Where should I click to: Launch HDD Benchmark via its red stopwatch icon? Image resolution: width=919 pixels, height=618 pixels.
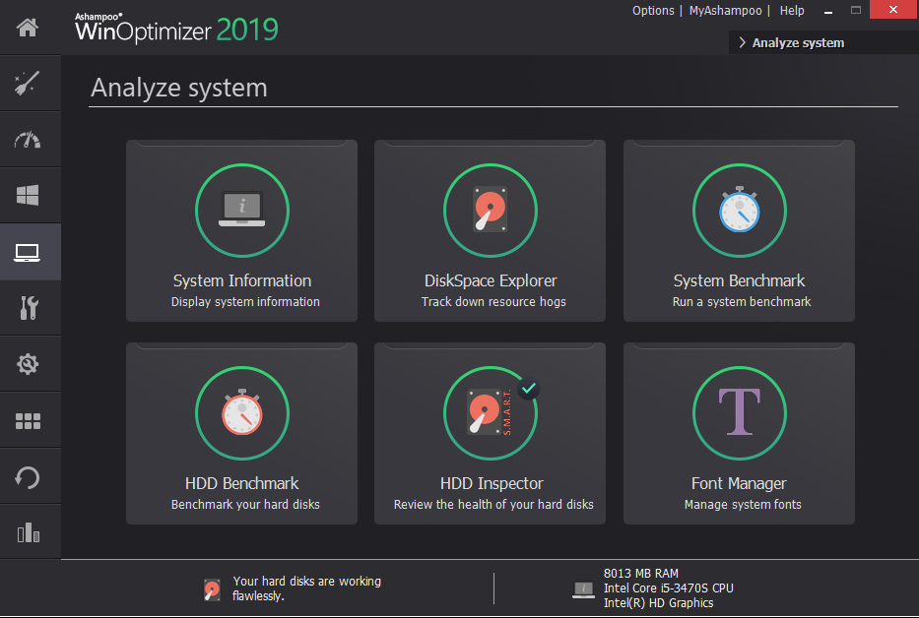coord(242,413)
